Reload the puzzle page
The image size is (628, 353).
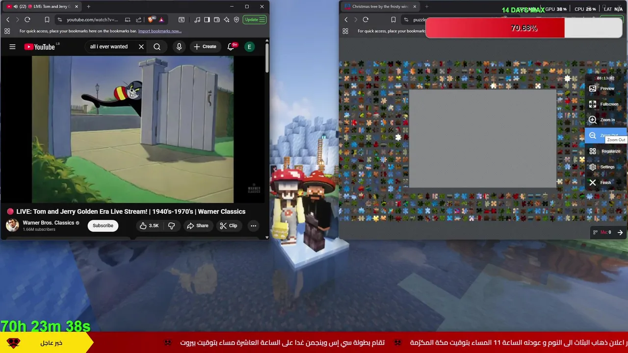[366, 20]
